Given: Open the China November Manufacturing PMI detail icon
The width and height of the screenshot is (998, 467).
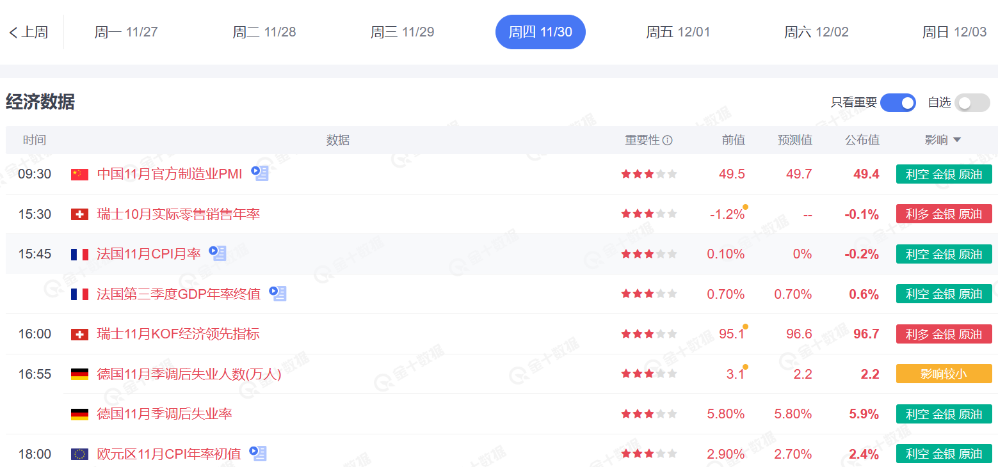Looking at the screenshot, I should 259,173.
